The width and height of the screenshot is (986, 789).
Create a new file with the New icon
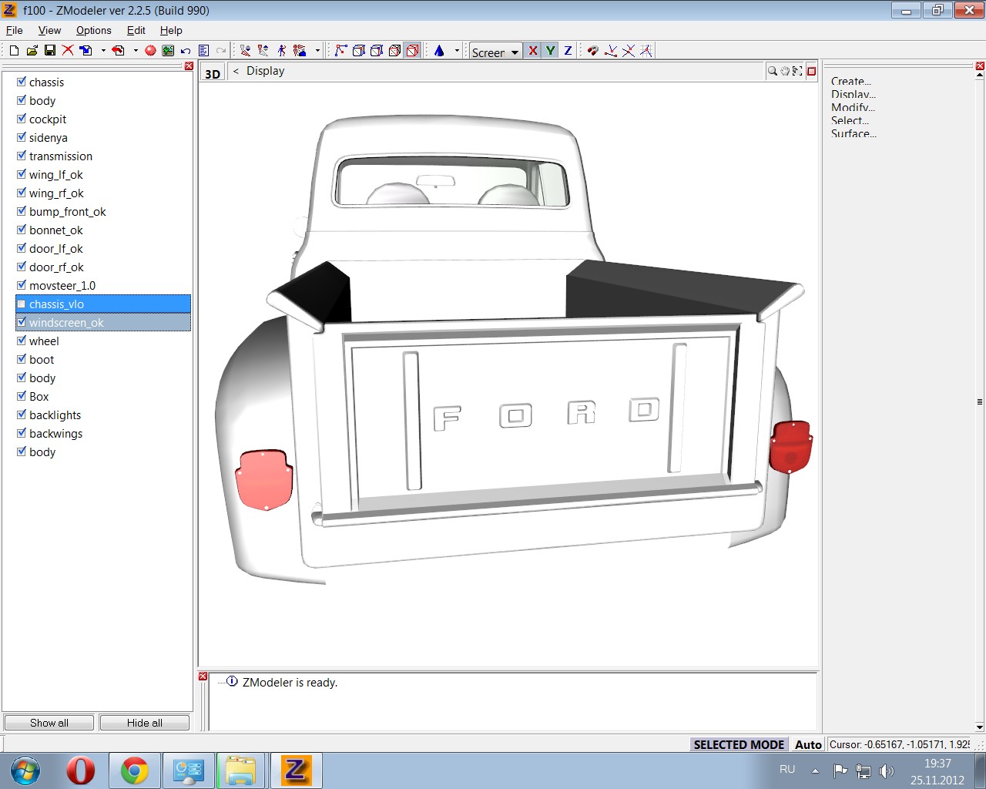[x=14, y=51]
